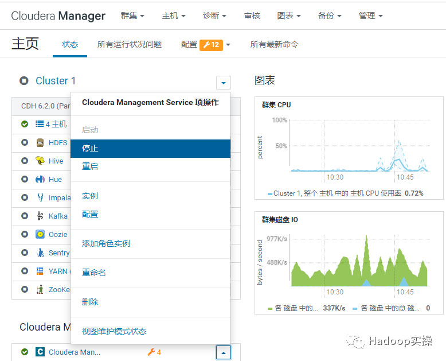Click the Hive bee icon
The image size is (446, 361).
coord(40,161)
